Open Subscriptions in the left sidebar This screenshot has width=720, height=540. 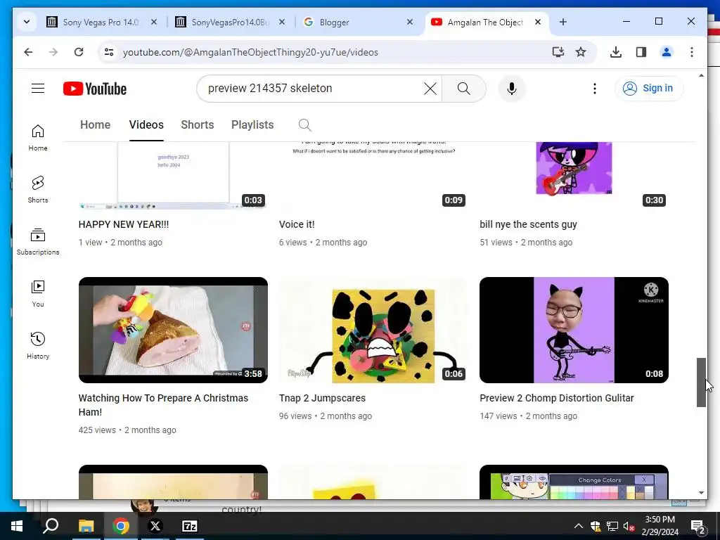point(38,242)
